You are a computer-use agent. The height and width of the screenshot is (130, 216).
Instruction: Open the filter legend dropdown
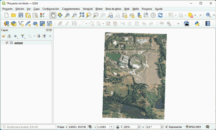click(x=23, y=36)
